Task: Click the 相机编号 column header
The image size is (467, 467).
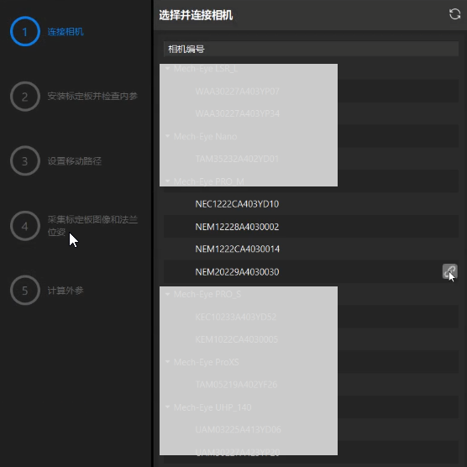Action: pyautogui.click(x=311, y=49)
